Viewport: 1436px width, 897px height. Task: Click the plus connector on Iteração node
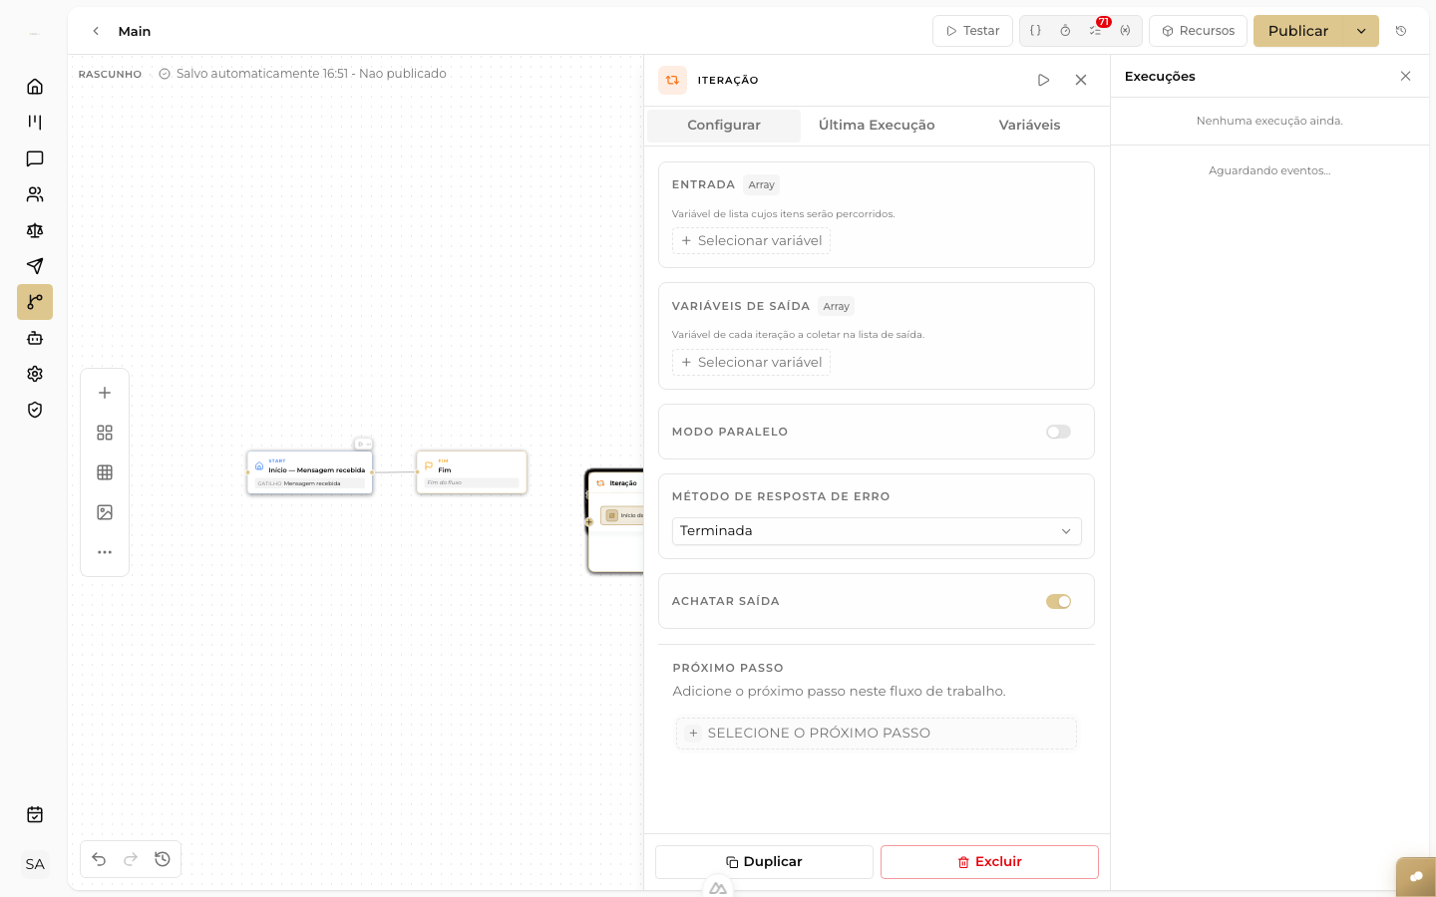(589, 522)
